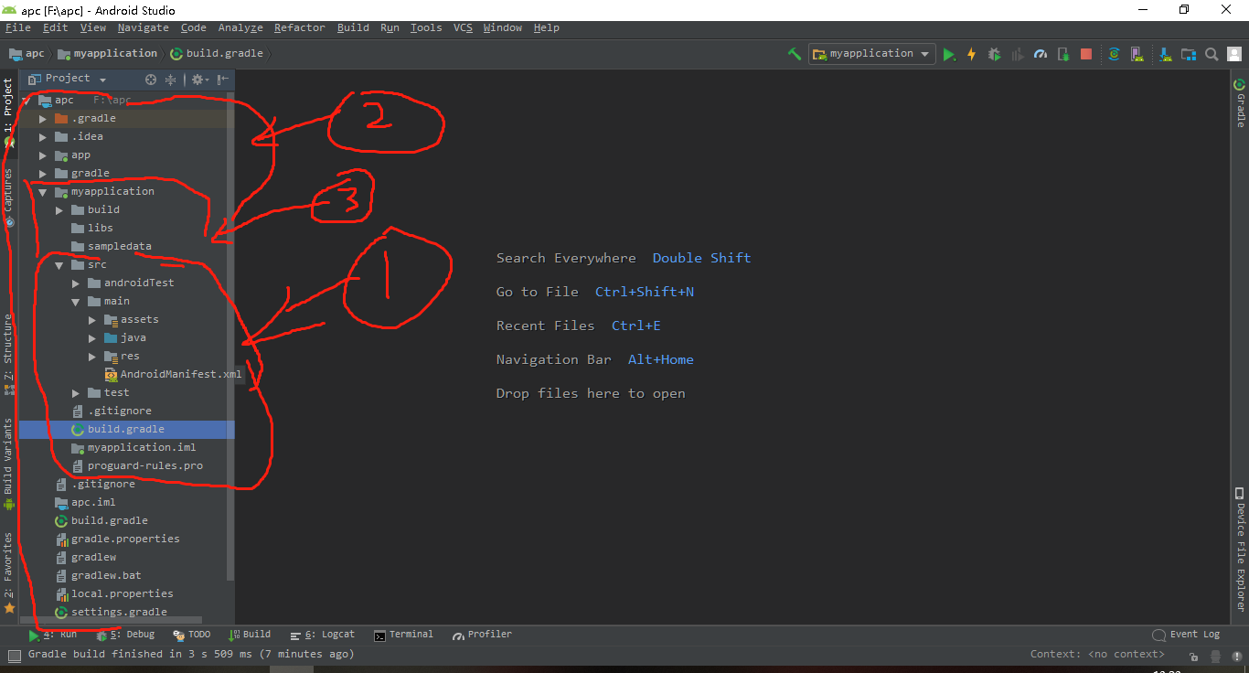This screenshot has height=673, width=1249.
Task: Open the Navigate menu
Action: 143,28
